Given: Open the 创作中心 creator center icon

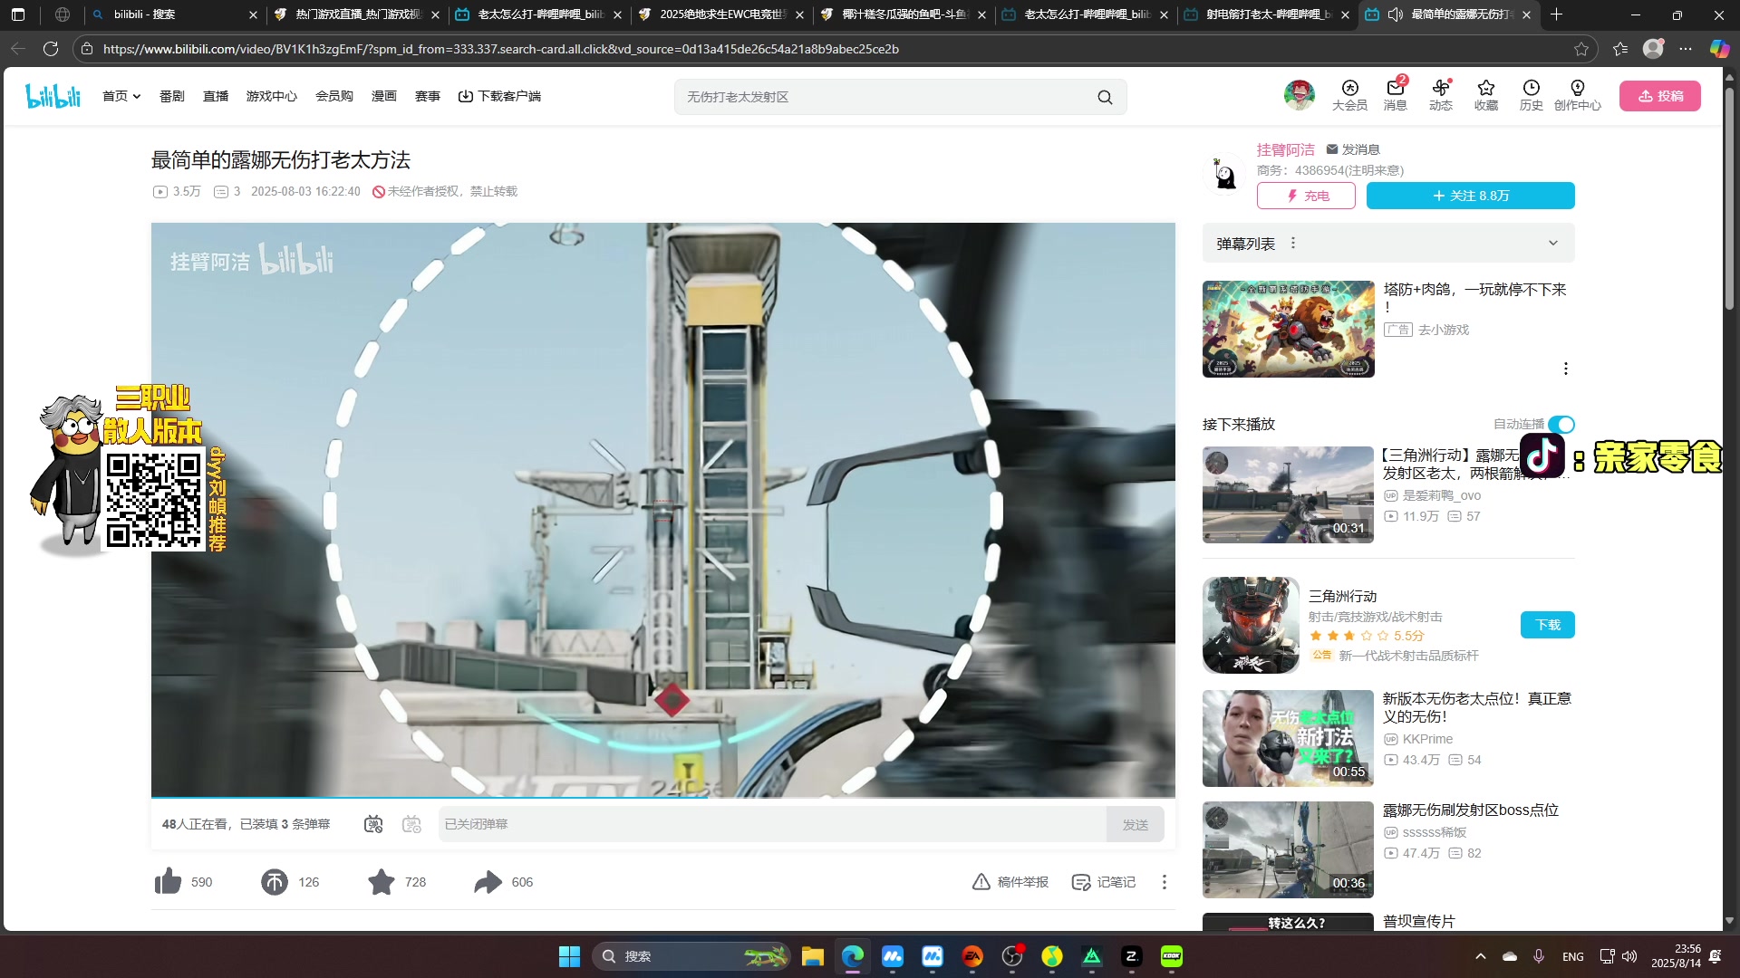Looking at the screenshot, I should [x=1577, y=95].
